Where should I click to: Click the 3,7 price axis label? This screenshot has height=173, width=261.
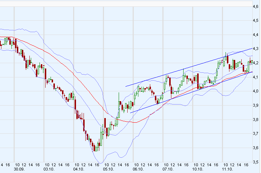[256, 133]
